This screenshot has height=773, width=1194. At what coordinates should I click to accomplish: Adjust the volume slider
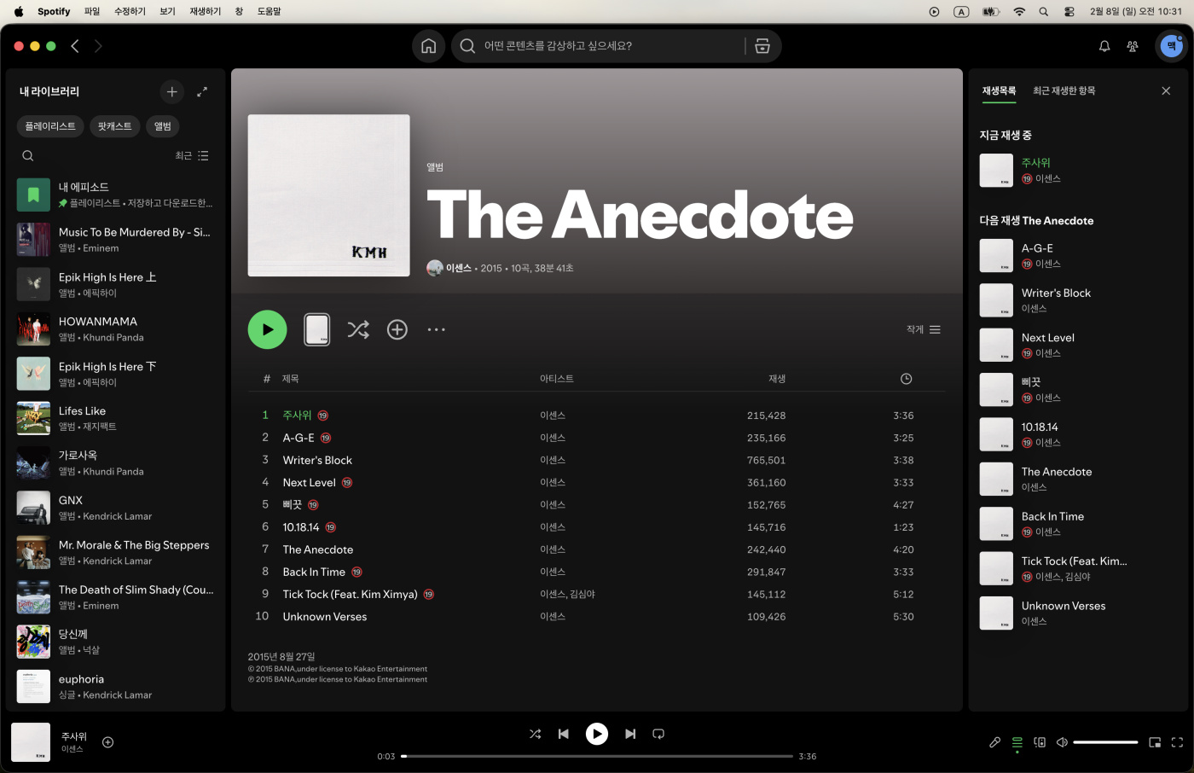click(x=1105, y=742)
